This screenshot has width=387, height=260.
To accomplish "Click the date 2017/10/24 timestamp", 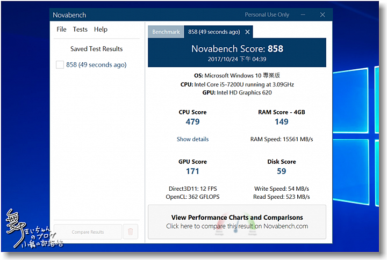I will [237, 59].
